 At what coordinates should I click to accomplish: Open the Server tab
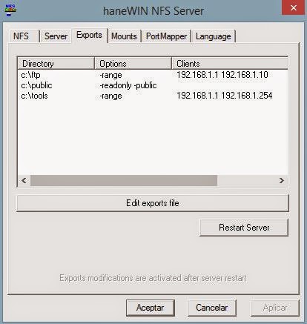(x=56, y=36)
